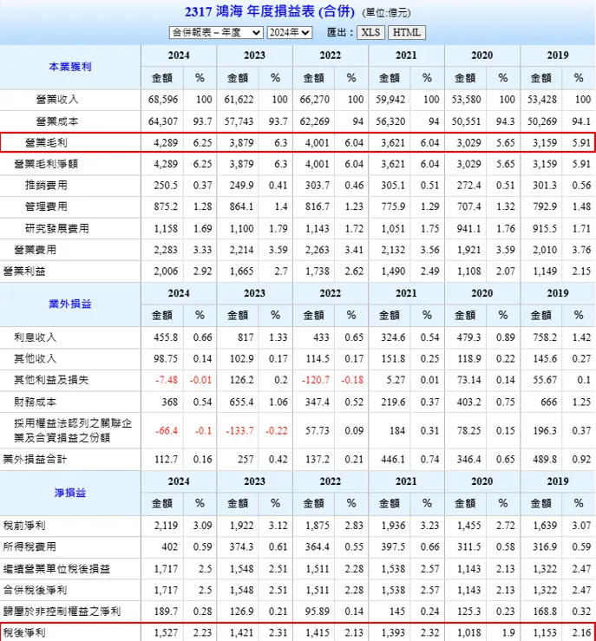
Task: Select the 其他收入 row label
Action: pos(36,358)
